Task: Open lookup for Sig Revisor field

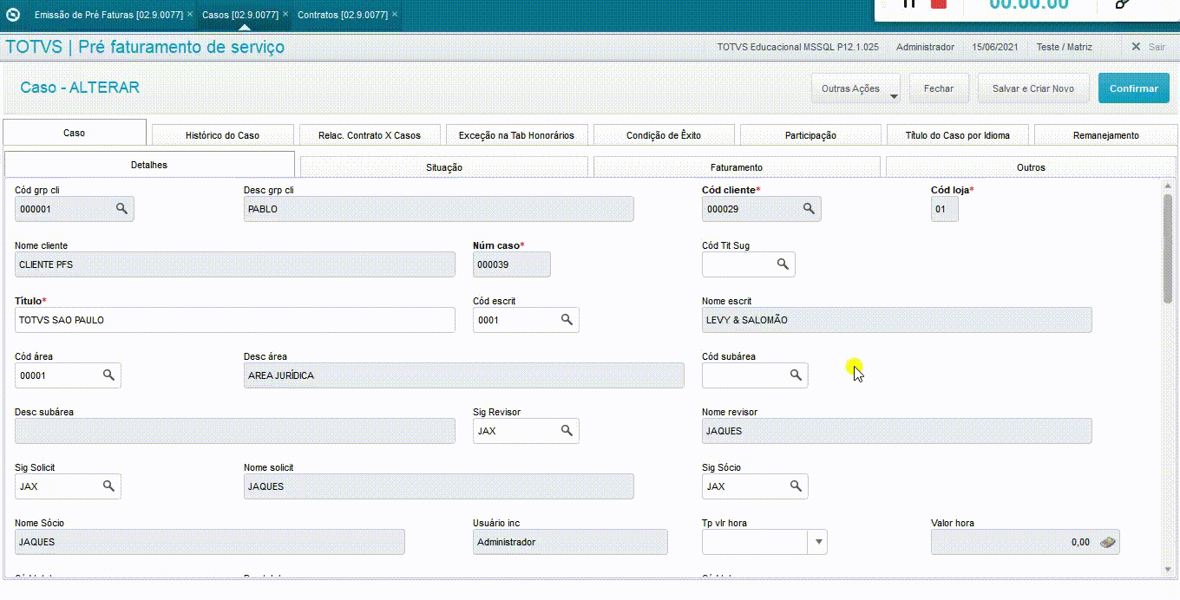Action: tap(567, 431)
